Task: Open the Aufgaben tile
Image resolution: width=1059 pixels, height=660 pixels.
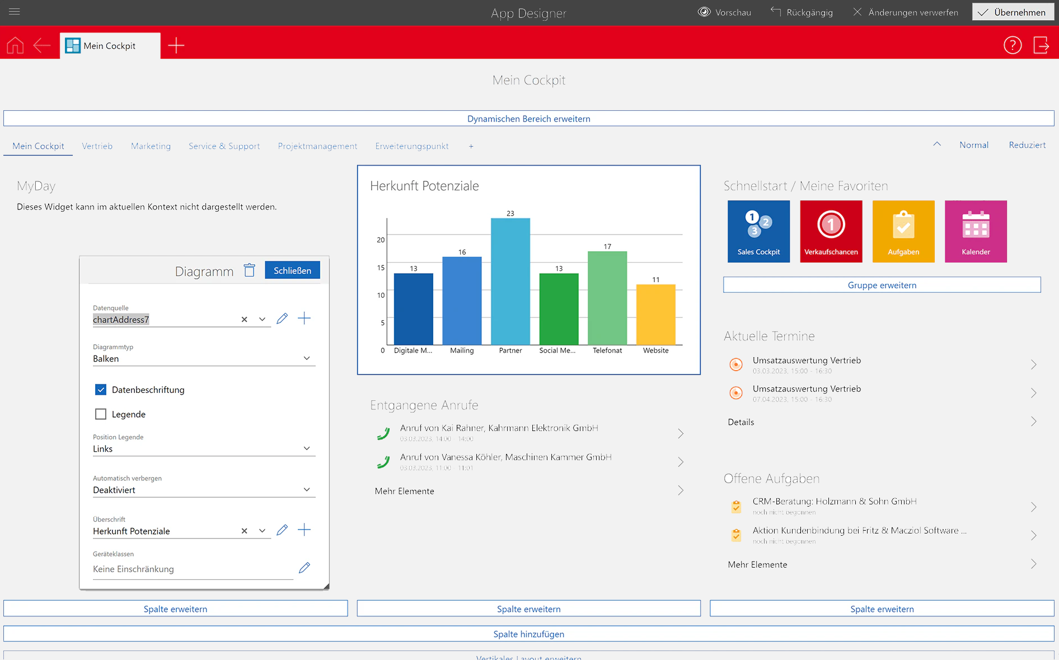Action: pyautogui.click(x=903, y=231)
